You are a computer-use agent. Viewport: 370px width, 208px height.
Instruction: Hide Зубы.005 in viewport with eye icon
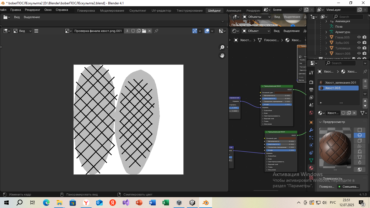pos(359,43)
